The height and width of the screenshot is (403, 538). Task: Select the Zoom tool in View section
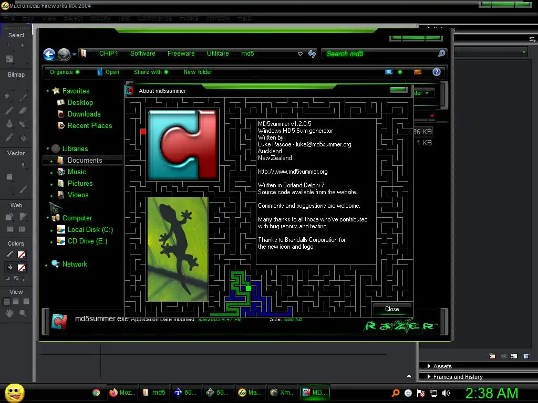pyautogui.click(x=23, y=313)
